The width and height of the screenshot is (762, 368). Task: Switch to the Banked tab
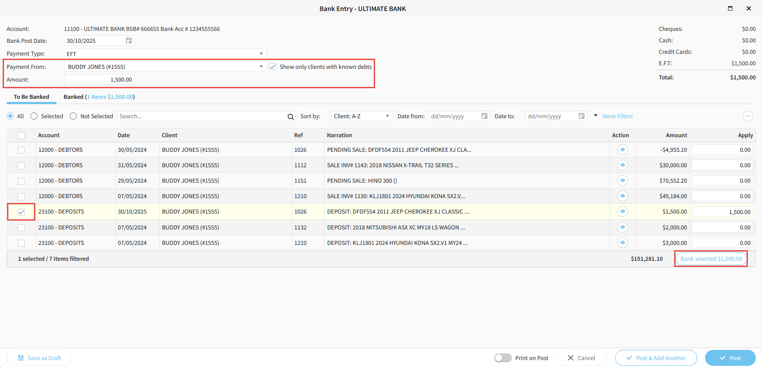pos(99,97)
